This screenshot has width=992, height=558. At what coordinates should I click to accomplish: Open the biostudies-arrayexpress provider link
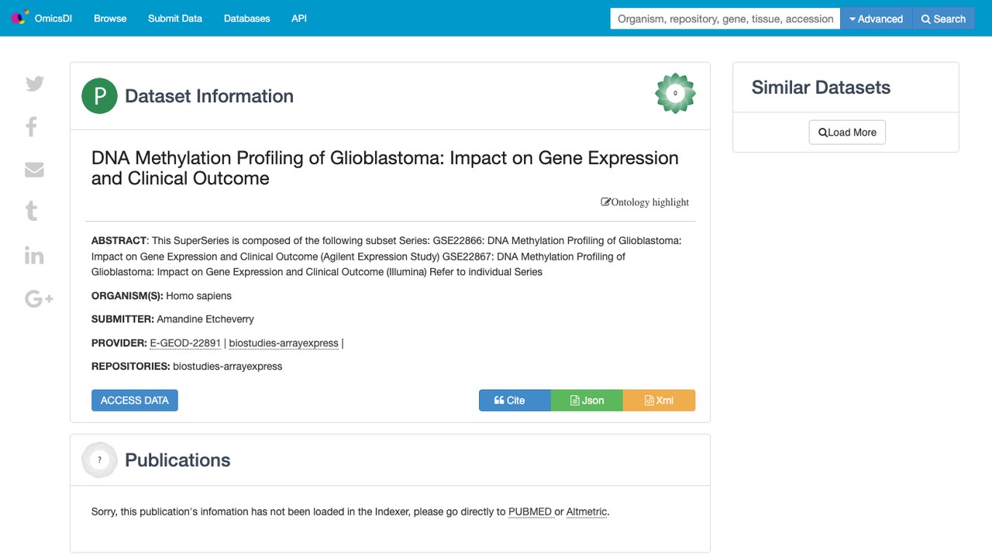coord(284,343)
